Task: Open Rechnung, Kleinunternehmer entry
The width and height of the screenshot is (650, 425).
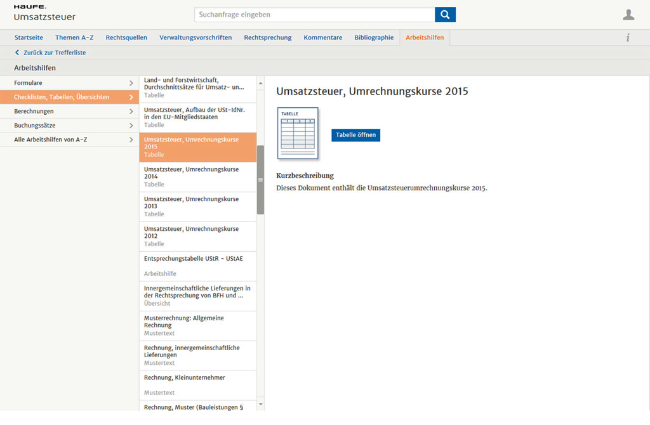Action: pos(198,385)
